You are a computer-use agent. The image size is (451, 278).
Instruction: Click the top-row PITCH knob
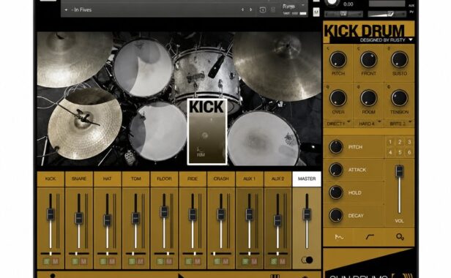click(x=338, y=59)
